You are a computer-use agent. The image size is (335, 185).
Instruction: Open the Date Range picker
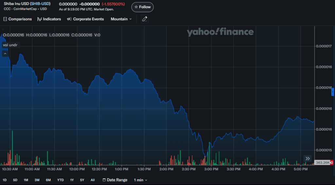tap(115, 180)
